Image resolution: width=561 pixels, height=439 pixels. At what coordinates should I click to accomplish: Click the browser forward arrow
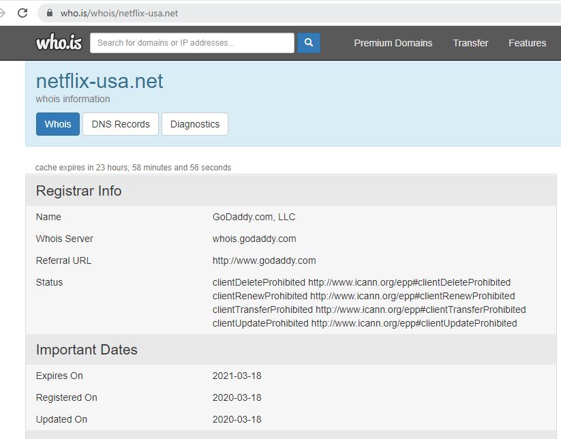click(x=2, y=13)
